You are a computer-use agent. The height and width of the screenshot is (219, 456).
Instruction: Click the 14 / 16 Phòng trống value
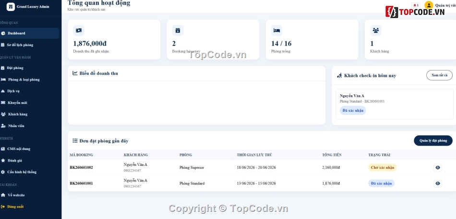click(281, 44)
